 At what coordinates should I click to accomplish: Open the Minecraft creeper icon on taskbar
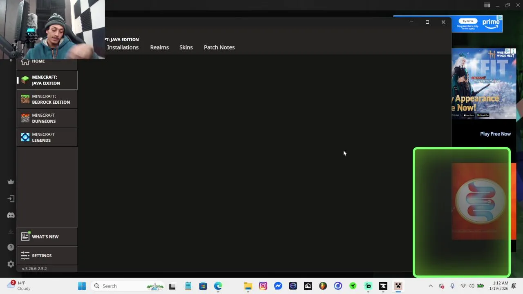coord(398,286)
